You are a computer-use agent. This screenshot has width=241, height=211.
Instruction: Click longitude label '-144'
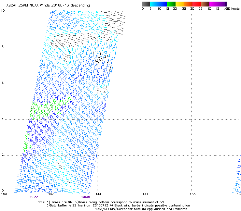coord(97,194)
